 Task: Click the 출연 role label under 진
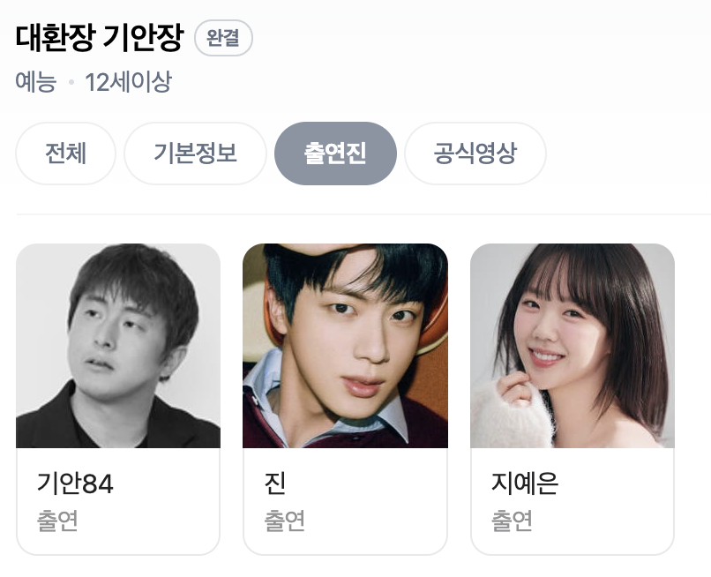(285, 521)
